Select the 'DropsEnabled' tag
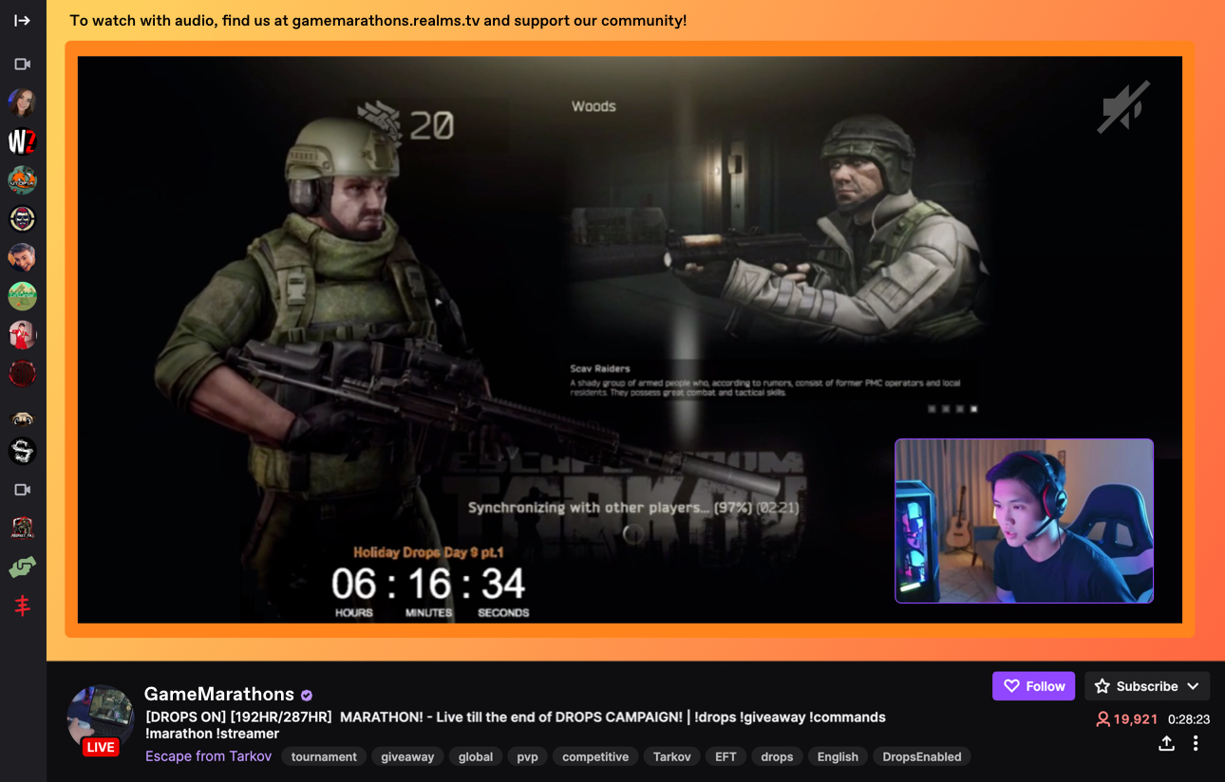This screenshot has width=1225, height=782. [x=922, y=756]
